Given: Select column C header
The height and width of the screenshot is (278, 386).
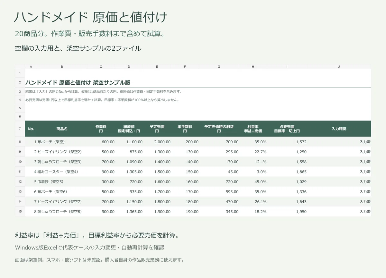Looking at the screenshot, I should [x=101, y=67].
